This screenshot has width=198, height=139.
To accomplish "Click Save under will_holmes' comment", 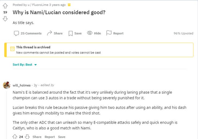I will point(62,137).
